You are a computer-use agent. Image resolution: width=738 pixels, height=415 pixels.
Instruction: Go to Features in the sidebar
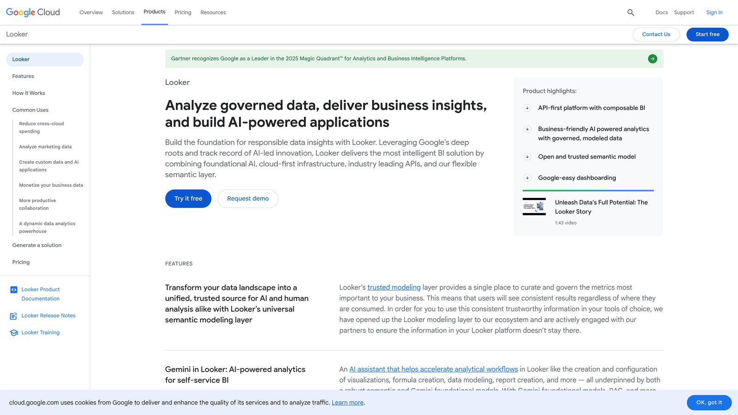pyautogui.click(x=23, y=76)
